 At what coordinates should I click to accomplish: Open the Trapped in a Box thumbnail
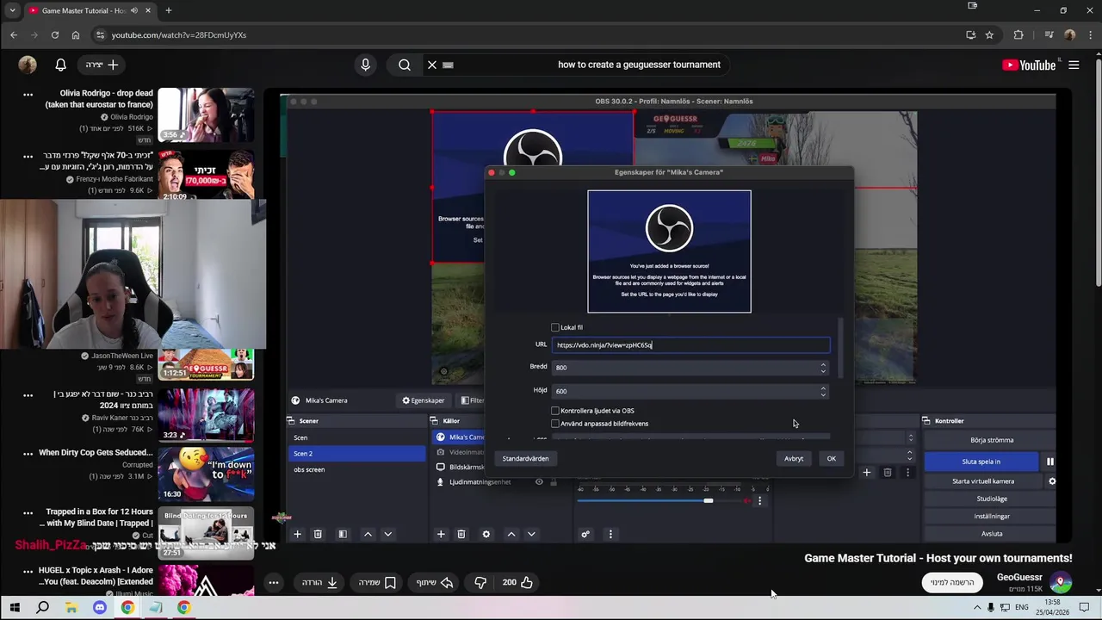[206, 534]
